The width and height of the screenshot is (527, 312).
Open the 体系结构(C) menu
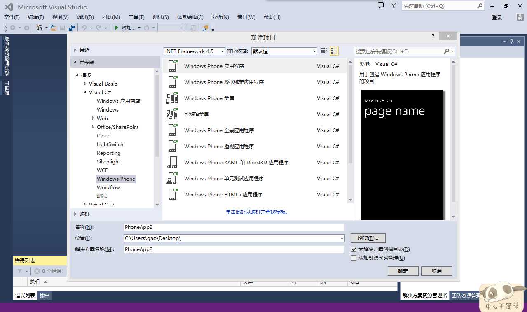(x=190, y=17)
